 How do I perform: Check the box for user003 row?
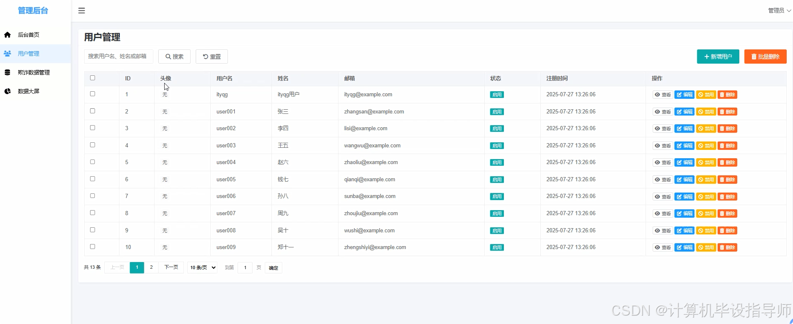93,145
